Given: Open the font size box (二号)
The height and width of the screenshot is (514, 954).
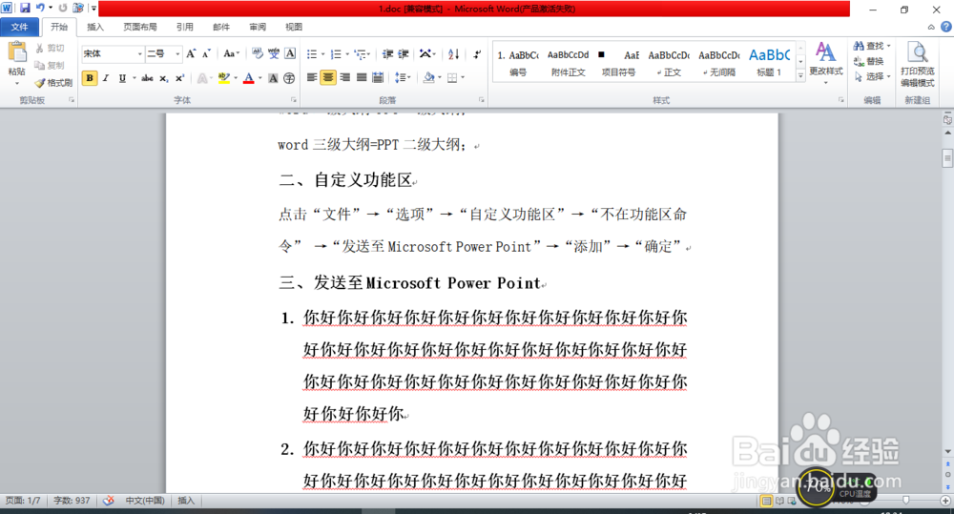Looking at the screenshot, I should point(164,54).
